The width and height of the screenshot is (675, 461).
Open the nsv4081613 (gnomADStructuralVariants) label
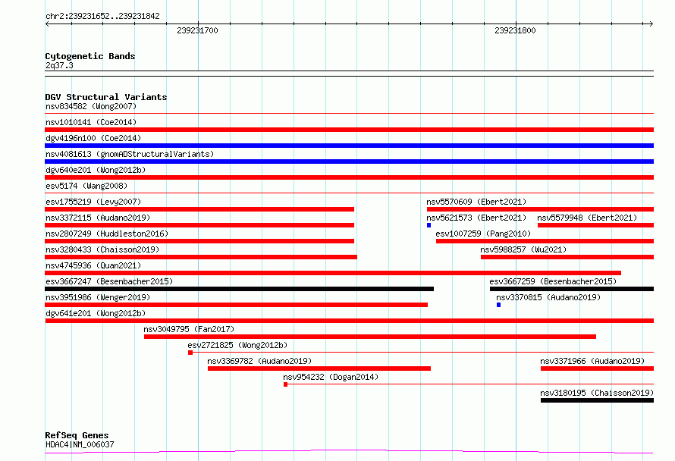coord(130,154)
